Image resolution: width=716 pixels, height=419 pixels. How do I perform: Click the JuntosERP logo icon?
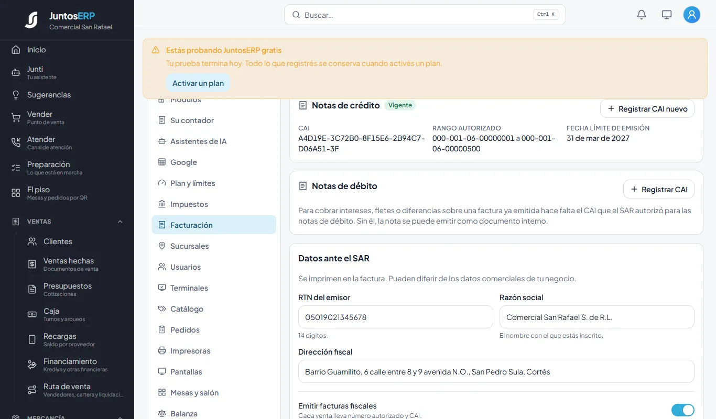31,20
